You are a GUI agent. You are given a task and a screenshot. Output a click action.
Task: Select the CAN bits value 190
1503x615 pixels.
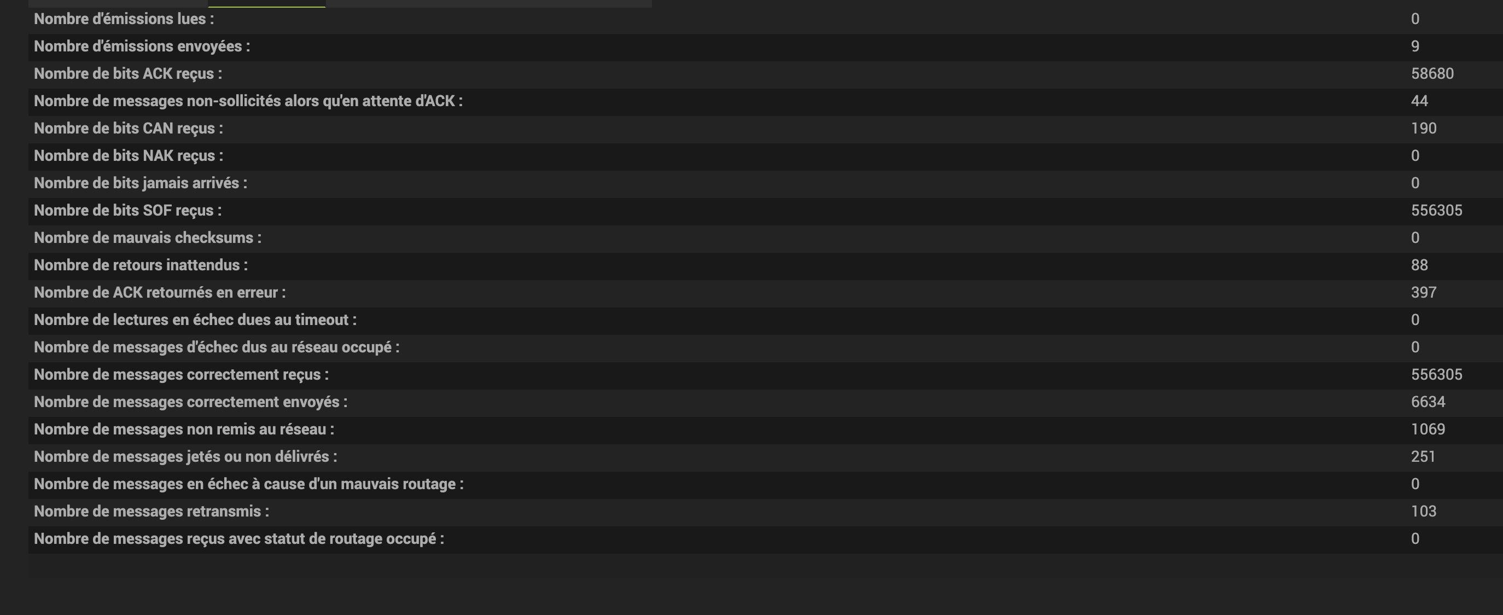click(x=1423, y=129)
